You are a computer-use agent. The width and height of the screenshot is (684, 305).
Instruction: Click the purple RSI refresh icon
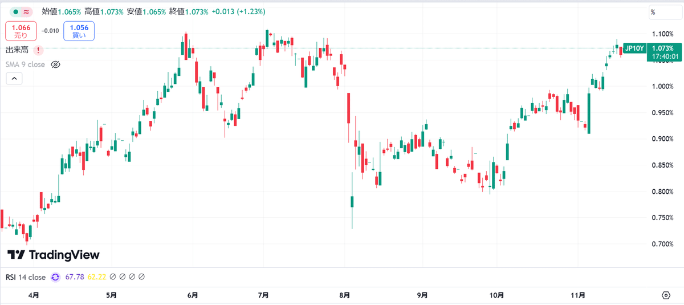click(x=55, y=277)
